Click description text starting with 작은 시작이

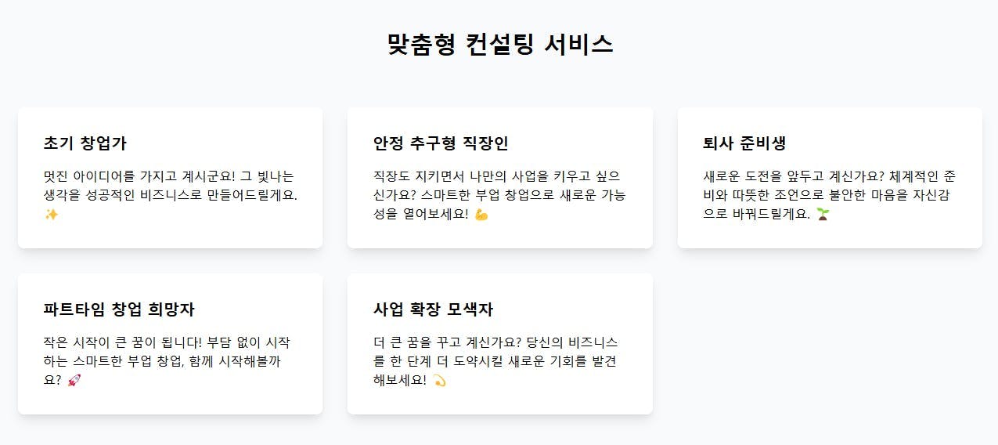coord(169,361)
